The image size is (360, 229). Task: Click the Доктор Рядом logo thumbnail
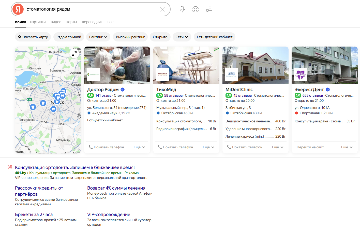(93, 75)
